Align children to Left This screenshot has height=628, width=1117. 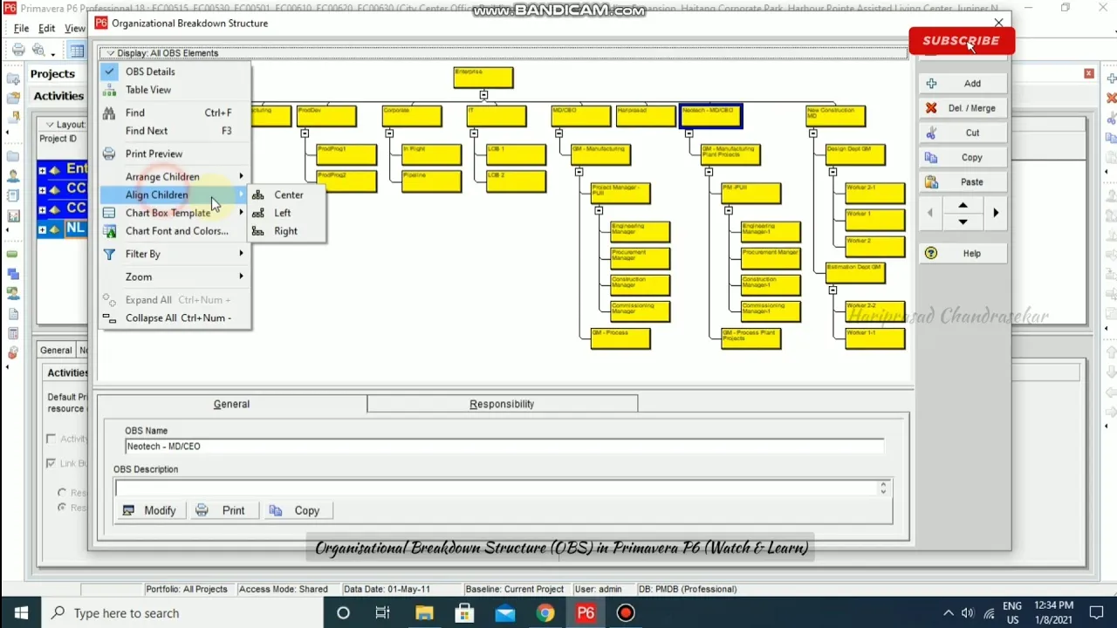pos(282,213)
